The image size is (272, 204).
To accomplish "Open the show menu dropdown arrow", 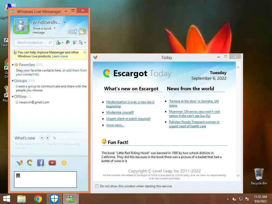I will [85, 43].
